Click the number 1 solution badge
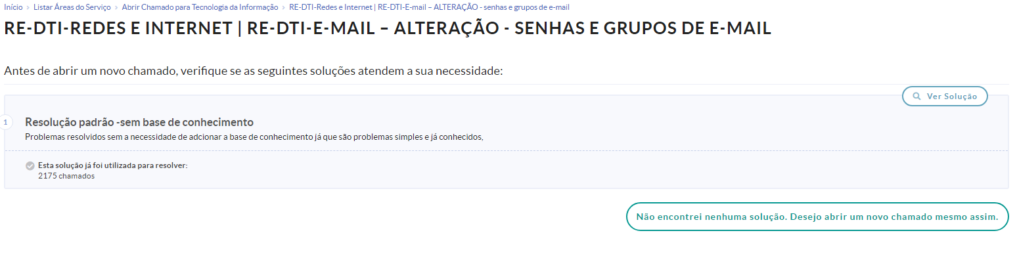Screen dimensions: 1017x277 [5, 122]
